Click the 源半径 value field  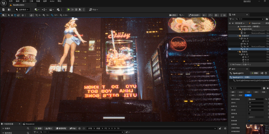pos(256,103)
